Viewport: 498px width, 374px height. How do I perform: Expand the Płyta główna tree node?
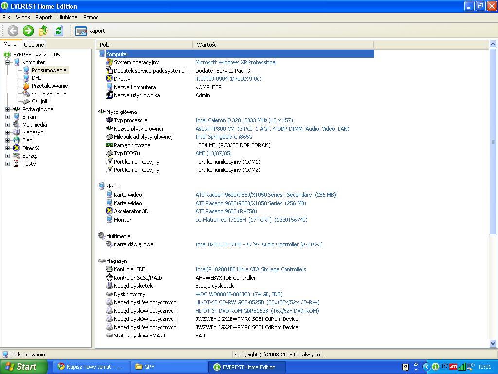tap(7, 110)
